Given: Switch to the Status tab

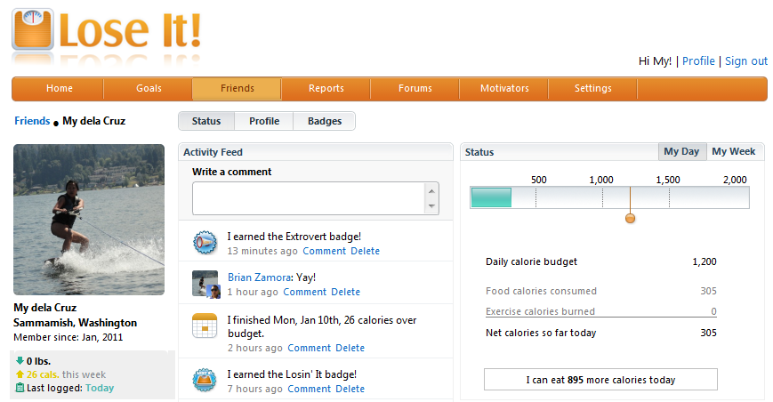Looking at the screenshot, I should click(x=206, y=121).
